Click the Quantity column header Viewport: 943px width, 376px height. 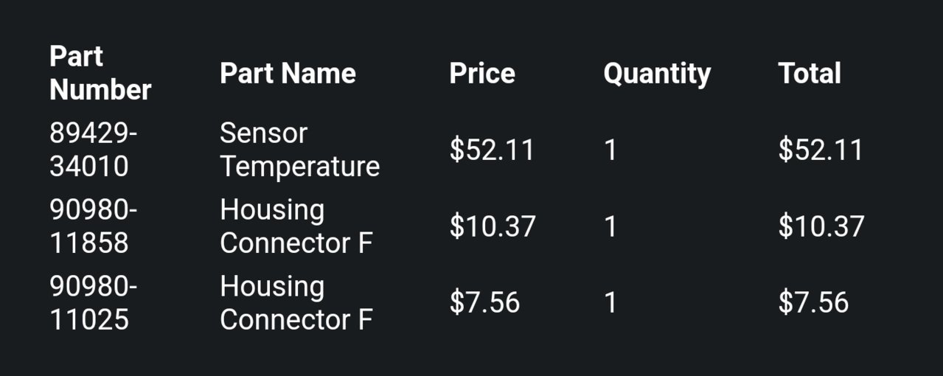point(657,74)
